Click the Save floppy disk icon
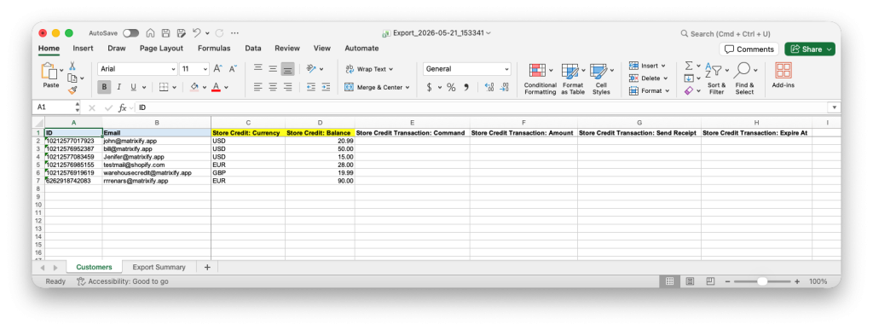873x330 pixels. (166, 33)
